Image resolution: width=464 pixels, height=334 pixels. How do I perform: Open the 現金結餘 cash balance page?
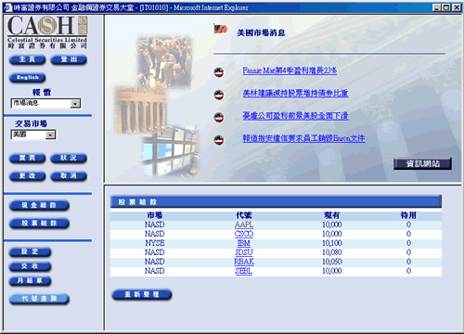tap(39, 206)
